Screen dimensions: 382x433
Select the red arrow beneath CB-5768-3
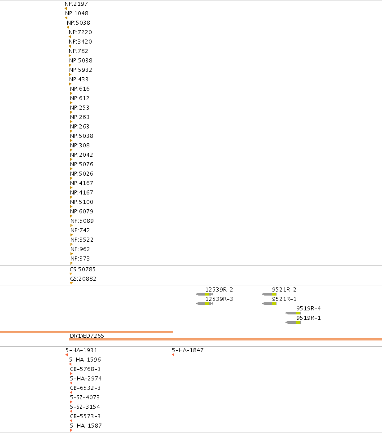point(71,374)
